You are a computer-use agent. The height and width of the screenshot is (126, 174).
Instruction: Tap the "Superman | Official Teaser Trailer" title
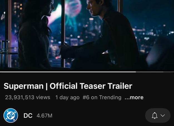tap(68, 86)
